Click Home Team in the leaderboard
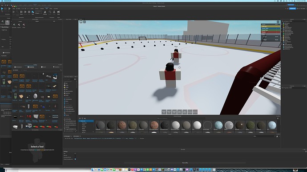The image size is (307, 172). click(x=270, y=28)
